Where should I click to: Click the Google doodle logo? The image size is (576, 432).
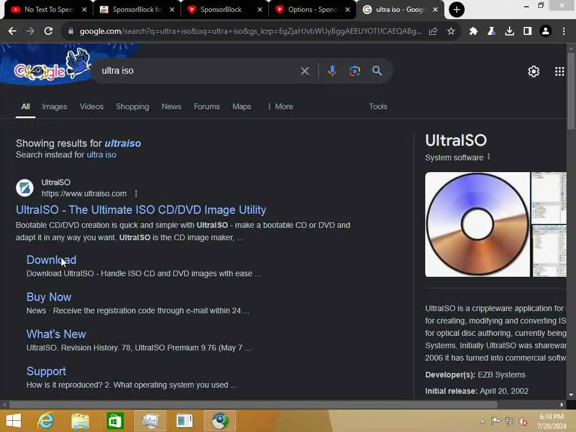coord(51,66)
